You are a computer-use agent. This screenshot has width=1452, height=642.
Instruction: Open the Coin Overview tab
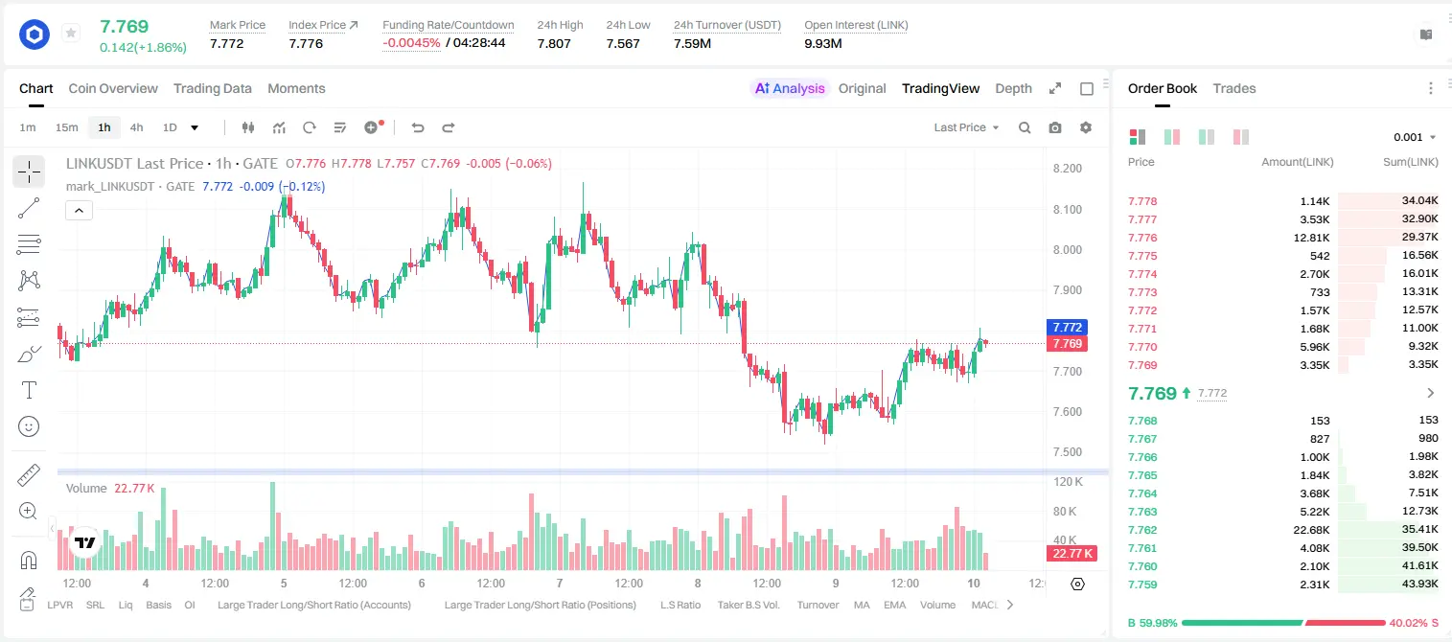pyautogui.click(x=113, y=88)
